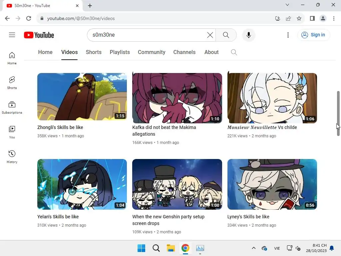Viewport: 341px width, 256px height.
Task: Open the Community tab
Action: click(x=152, y=52)
